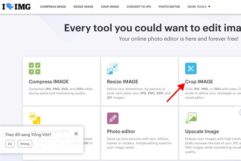241x161 pixels.
Task: Open Compress Image in top navigation
Action: coord(53,7)
